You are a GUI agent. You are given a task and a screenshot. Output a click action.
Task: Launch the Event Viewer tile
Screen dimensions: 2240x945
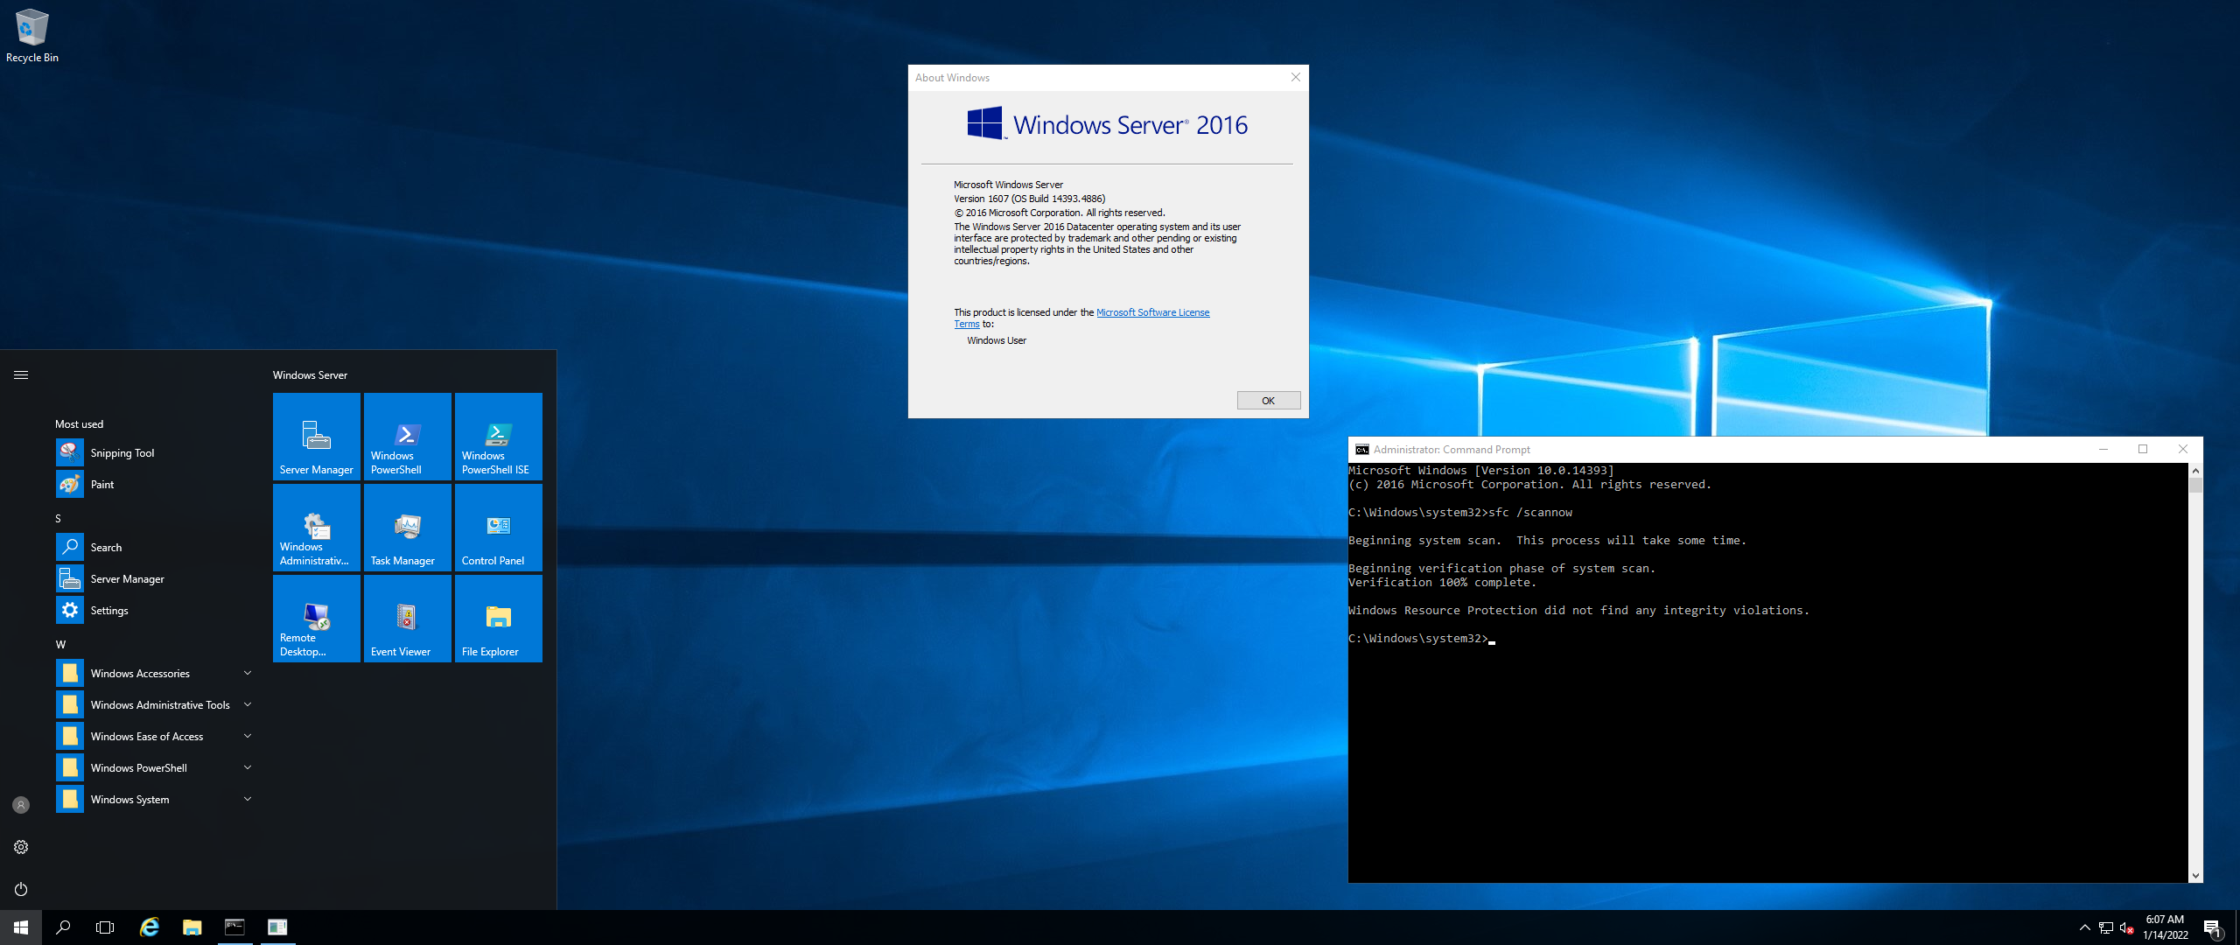(x=408, y=618)
